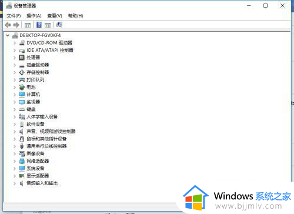Select the 人体学输入设备 label

pyautogui.click(x=42, y=117)
